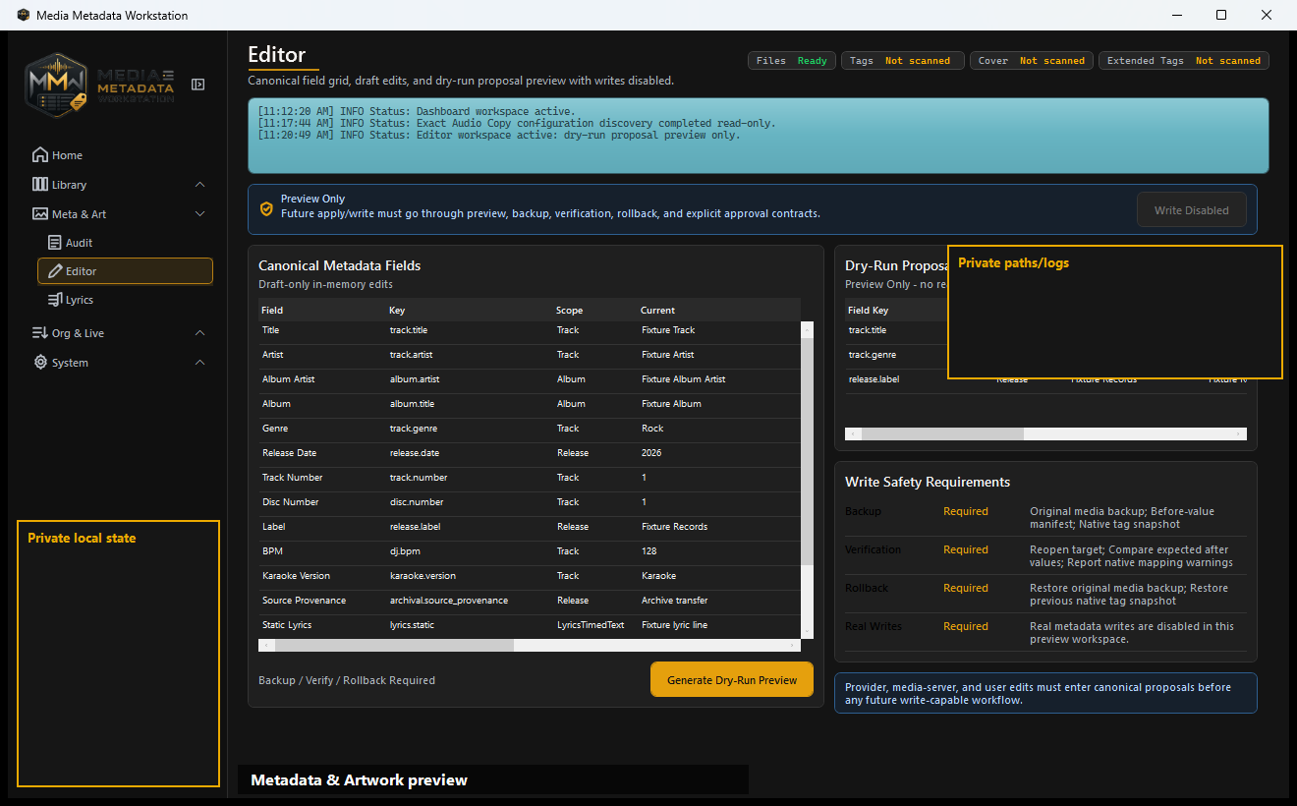Click the Write Disabled button
This screenshot has width=1297, height=806.
click(x=1192, y=210)
